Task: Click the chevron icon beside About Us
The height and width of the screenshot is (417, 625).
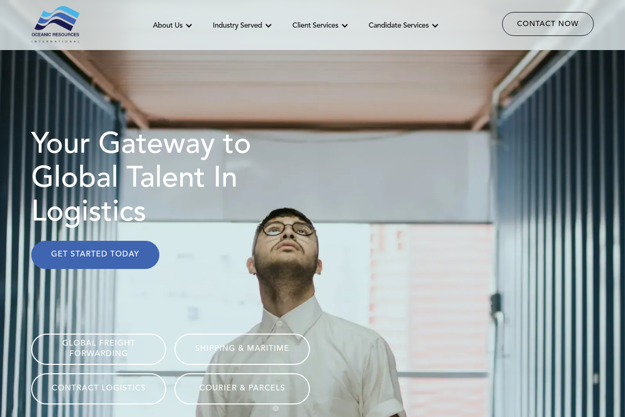Action: (x=189, y=26)
